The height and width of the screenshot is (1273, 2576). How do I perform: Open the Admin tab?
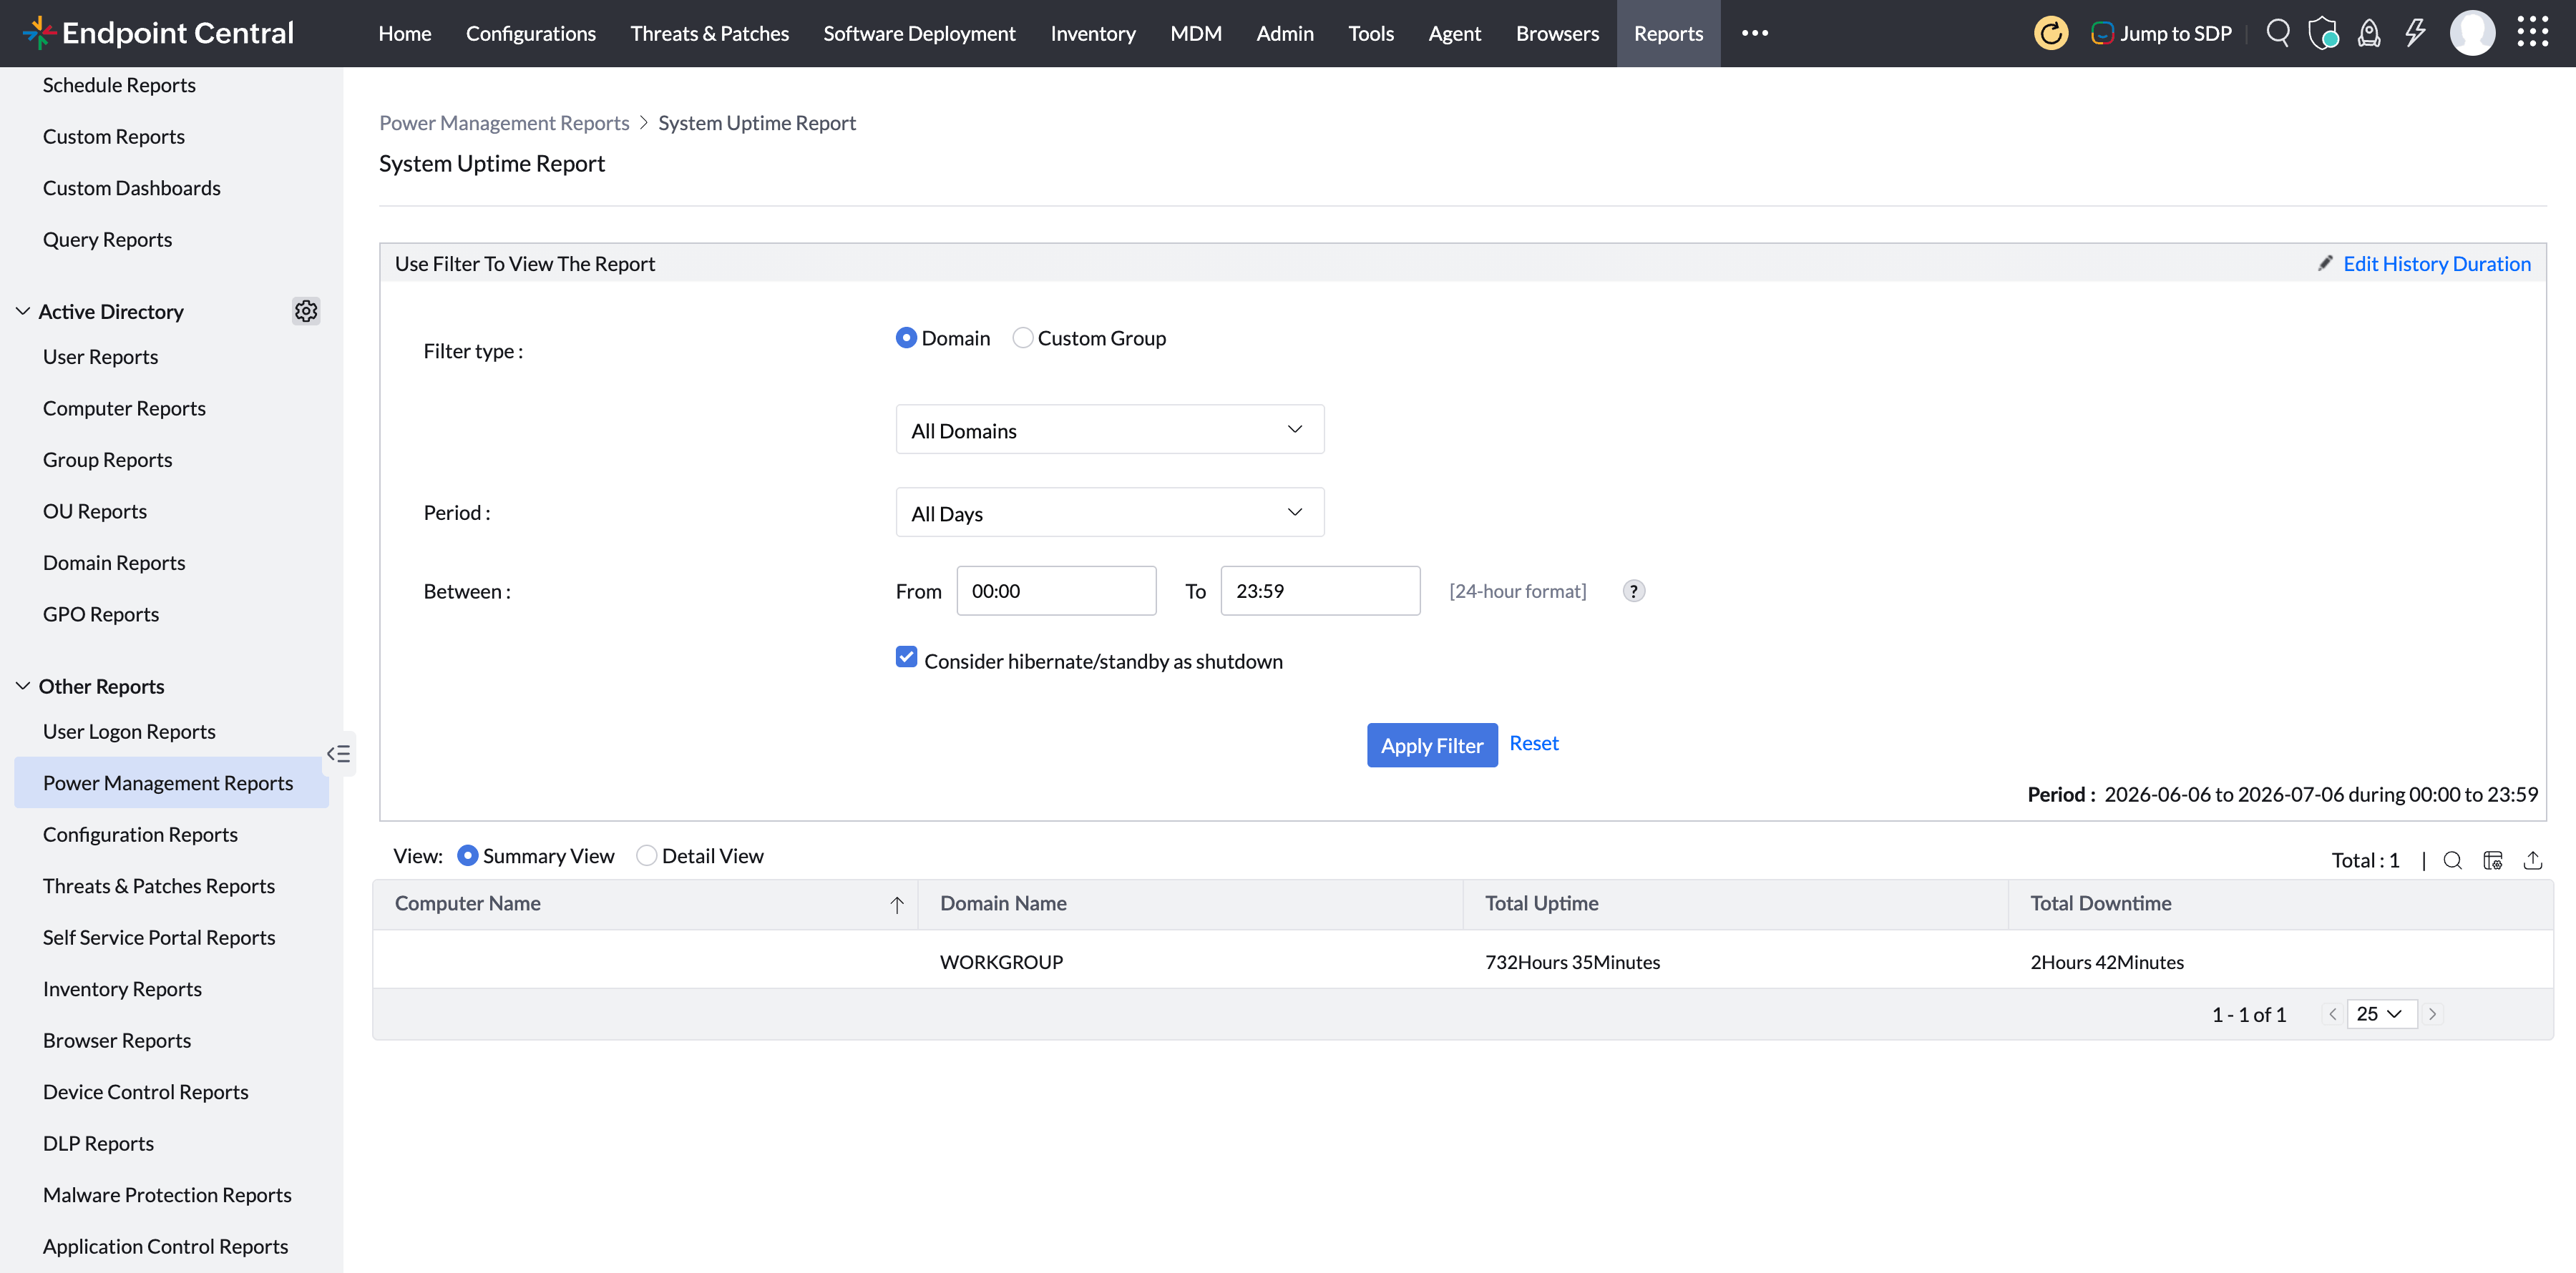[1284, 33]
